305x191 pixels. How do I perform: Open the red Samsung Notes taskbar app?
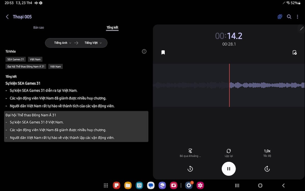click(x=116, y=185)
